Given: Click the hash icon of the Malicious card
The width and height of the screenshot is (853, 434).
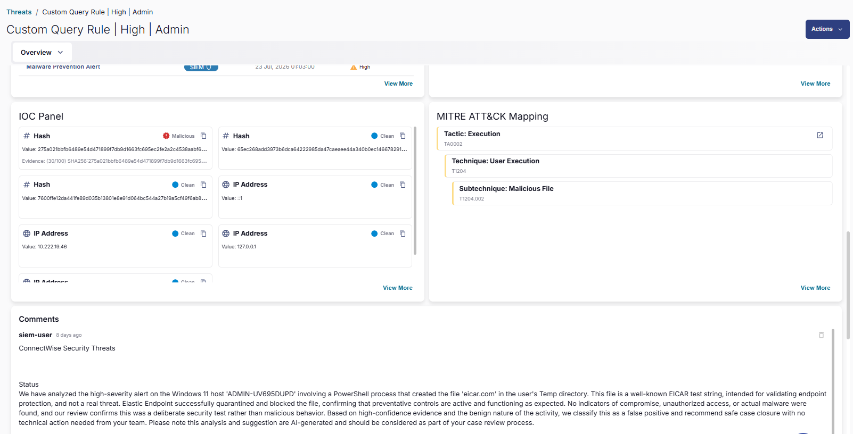Looking at the screenshot, I should click(x=27, y=136).
